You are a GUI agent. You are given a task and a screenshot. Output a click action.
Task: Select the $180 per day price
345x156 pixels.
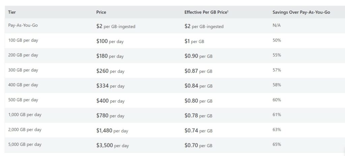tap(110, 56)
